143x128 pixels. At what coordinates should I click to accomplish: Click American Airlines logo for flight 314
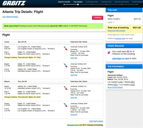click(x=66, y=88)
